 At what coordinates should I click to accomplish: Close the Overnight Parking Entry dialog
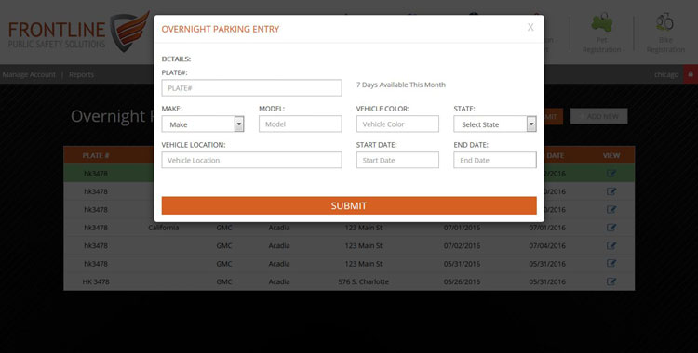pyautogui.click(x=530, y=28)
